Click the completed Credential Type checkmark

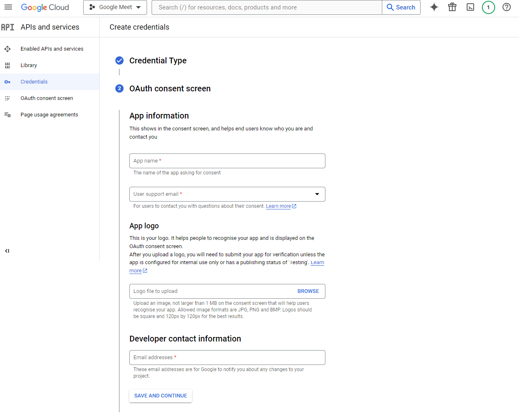point(119,60)
